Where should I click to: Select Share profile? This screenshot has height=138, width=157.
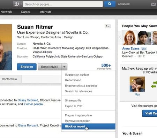coord(73,100)
